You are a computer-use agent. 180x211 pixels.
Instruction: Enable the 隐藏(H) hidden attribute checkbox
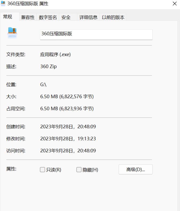click(x=79, y=170)
